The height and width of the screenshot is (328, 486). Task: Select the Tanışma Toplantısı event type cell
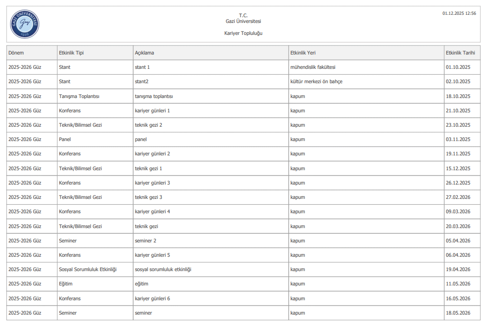tap(79, 96)
